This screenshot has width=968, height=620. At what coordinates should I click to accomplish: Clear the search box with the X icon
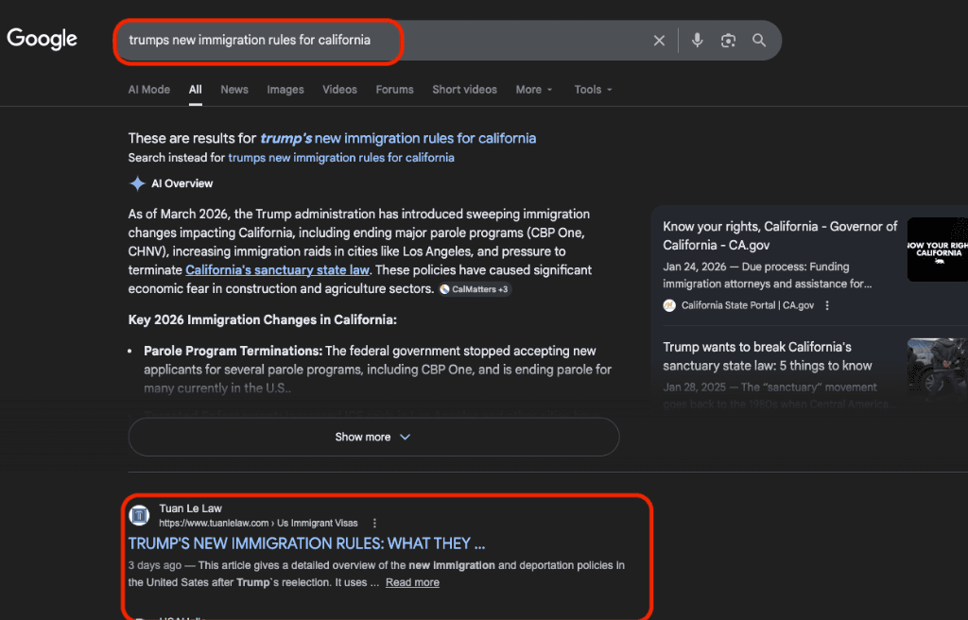[659, 40]
